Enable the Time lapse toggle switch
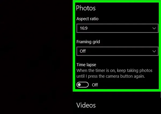This screenshot has height=114, width=161. pos(82,85)
